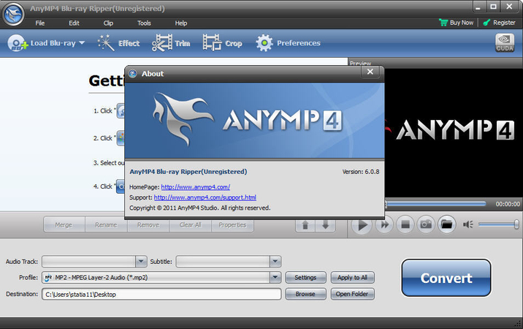This screenshot has width=523, height=329.
Task: Click the MP2 profile format icon
Action: [49, 277]
